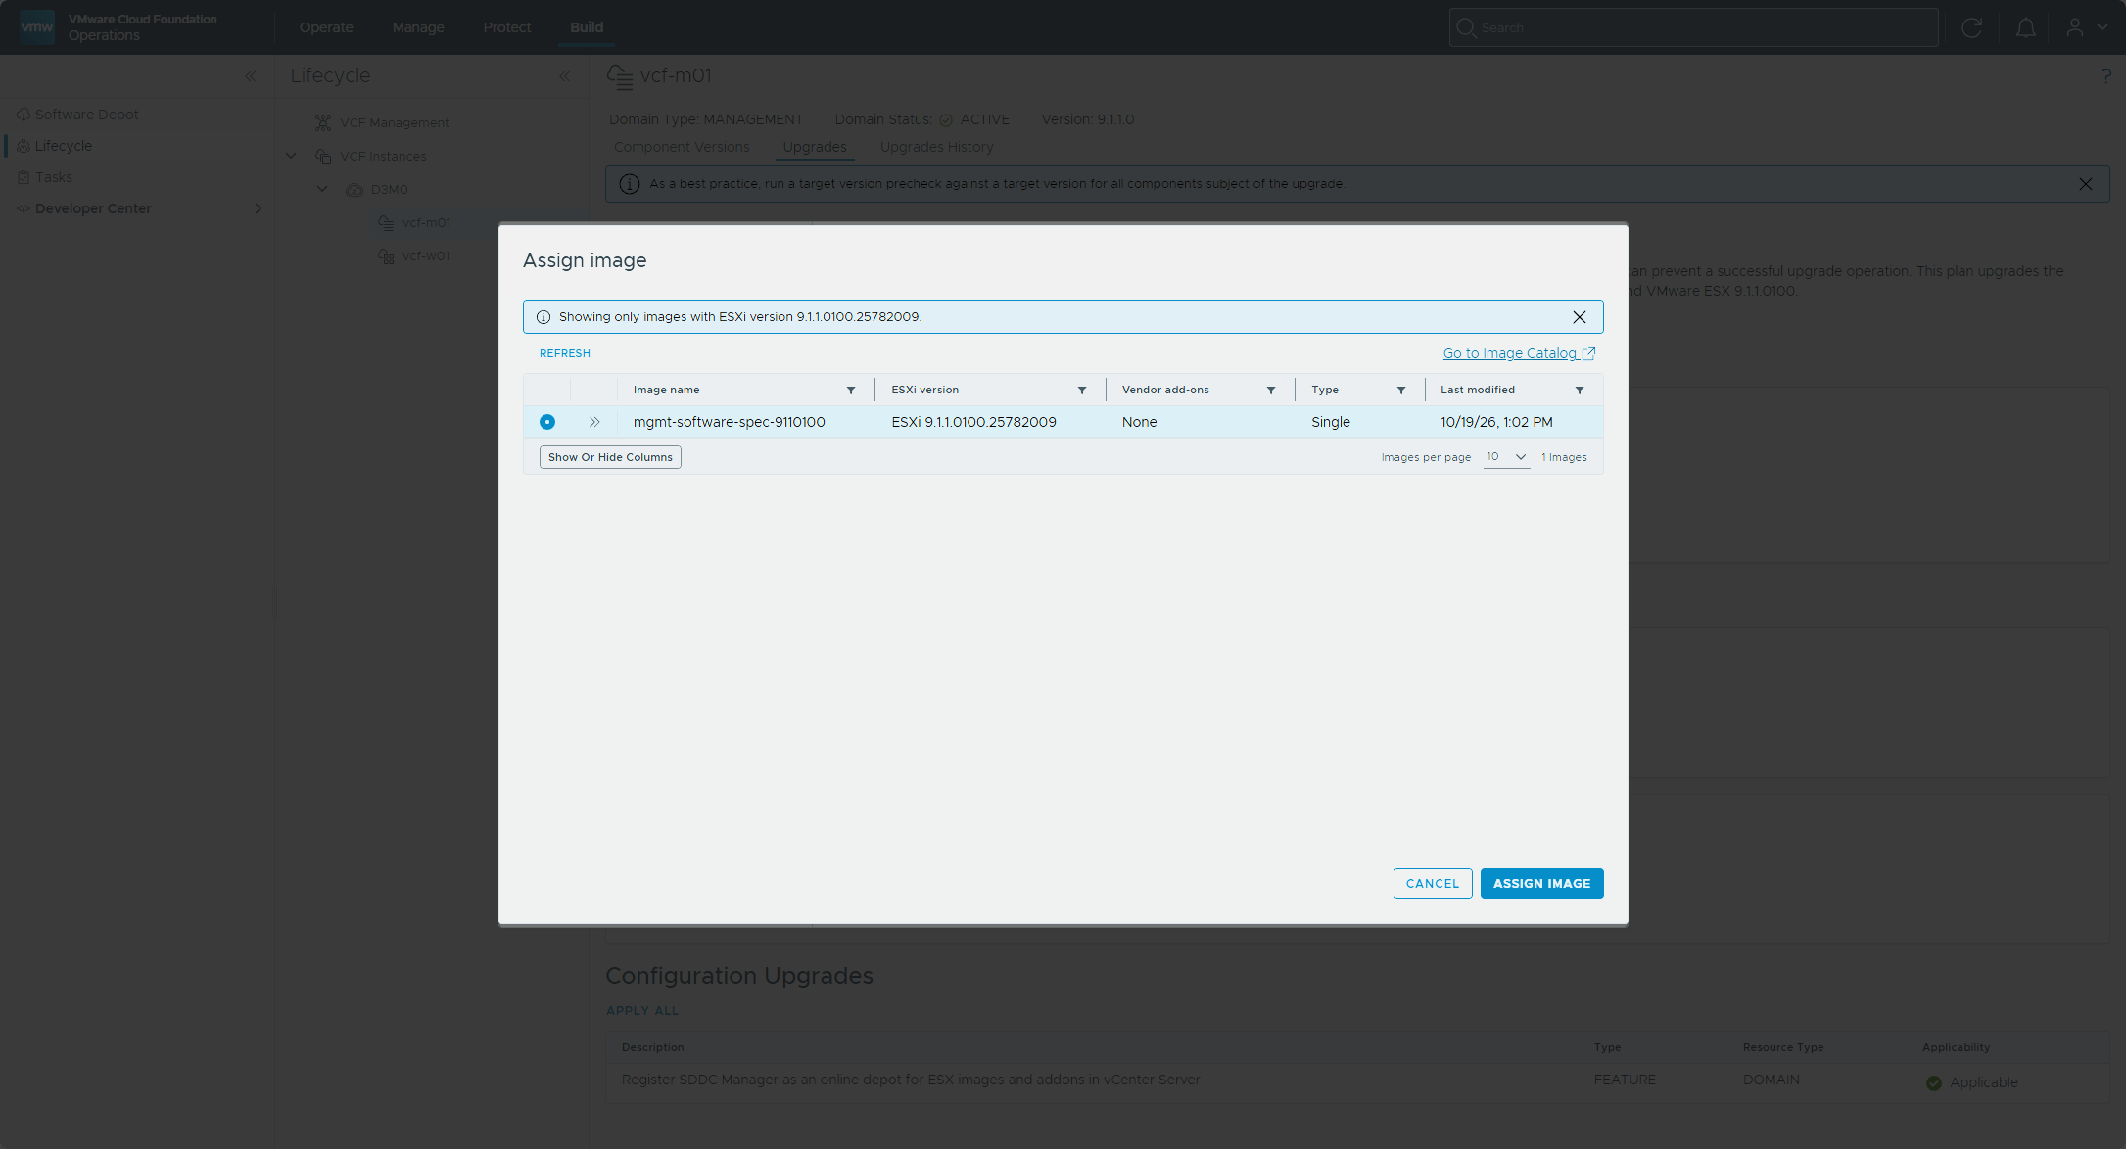Image resolution: width=2126 pixels, height=1149 pixels.
Task: Click the refresh icon in top bar
Action: pos(1972,27)
